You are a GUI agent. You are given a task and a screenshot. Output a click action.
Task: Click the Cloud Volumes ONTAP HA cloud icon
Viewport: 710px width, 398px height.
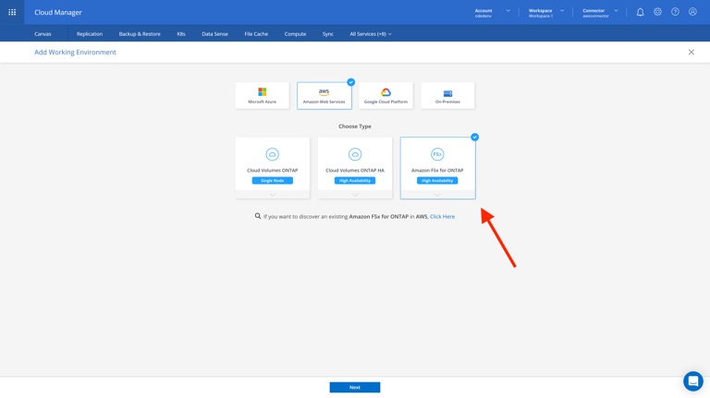pyautogui.click(x=355, y=154)
